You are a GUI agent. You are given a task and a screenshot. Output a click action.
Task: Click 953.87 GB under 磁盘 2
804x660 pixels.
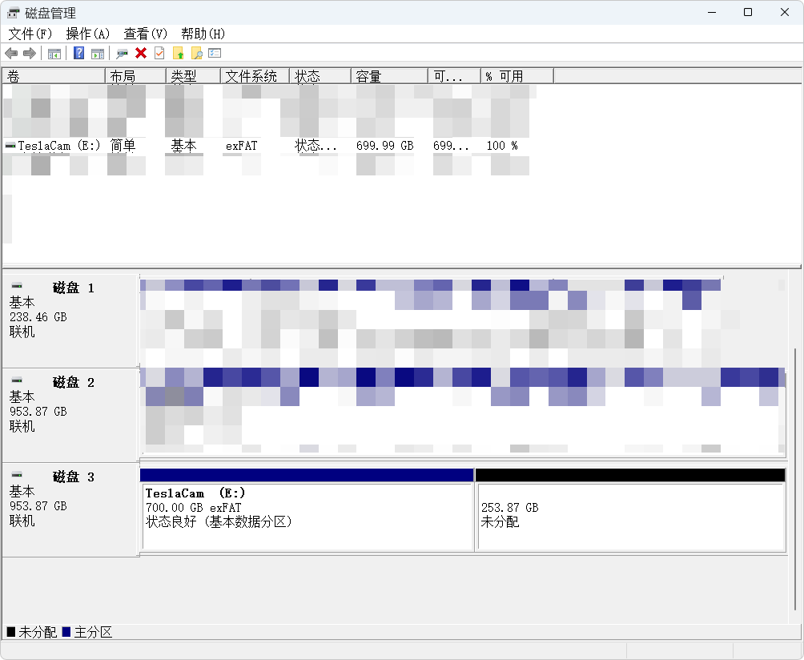(38, 411)
